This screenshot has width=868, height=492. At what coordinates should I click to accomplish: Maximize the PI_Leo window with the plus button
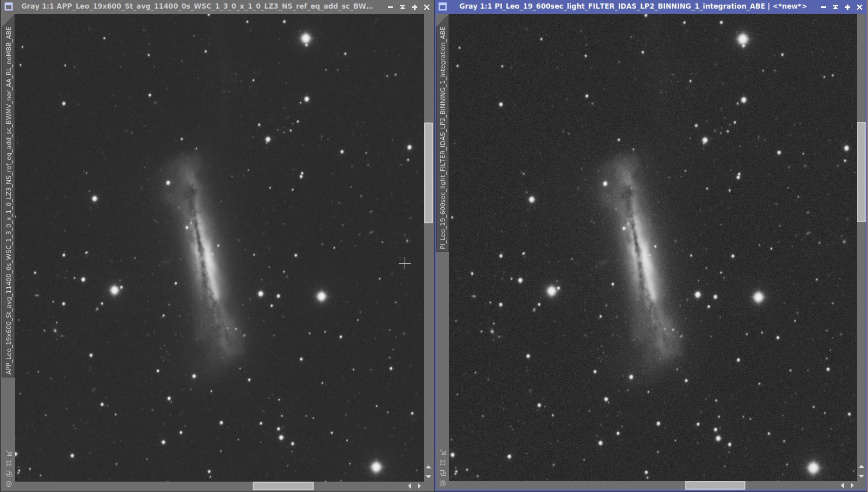point(847,7)
